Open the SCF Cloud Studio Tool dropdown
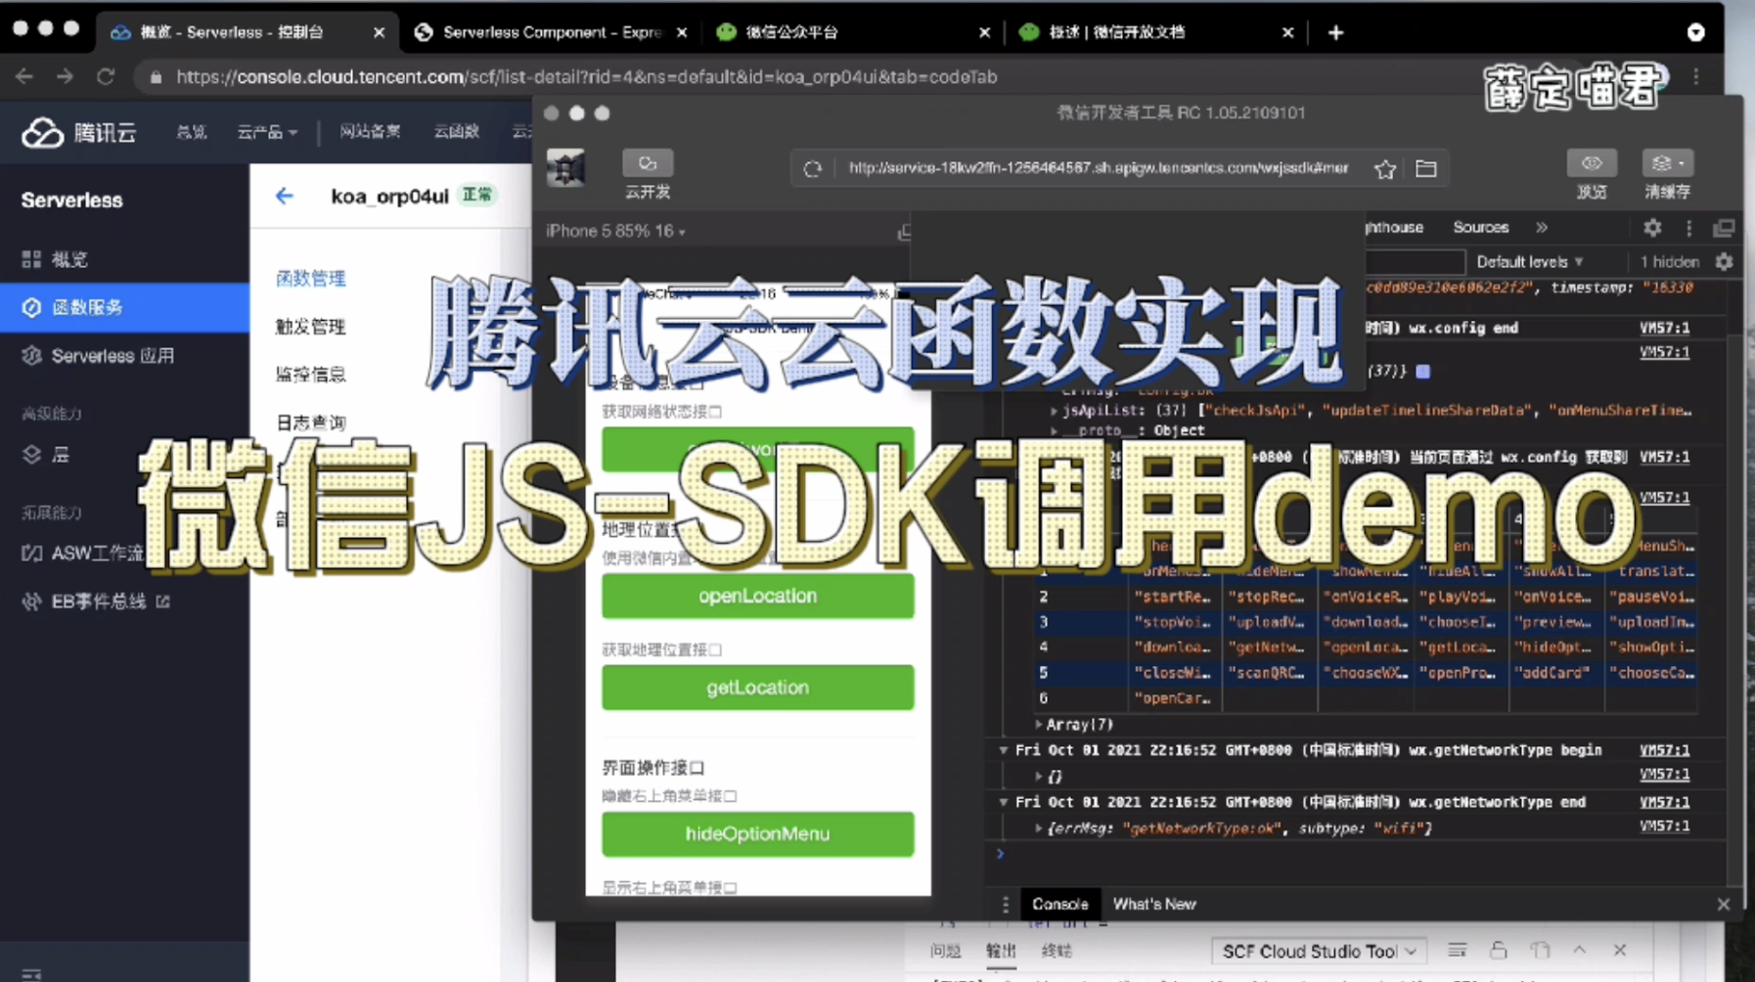Viewport: 1755px width, 982px height. tap(1318, 951)
